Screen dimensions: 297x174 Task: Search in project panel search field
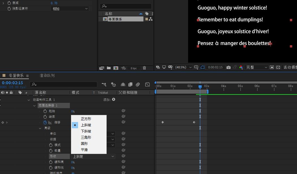(126, 6)
